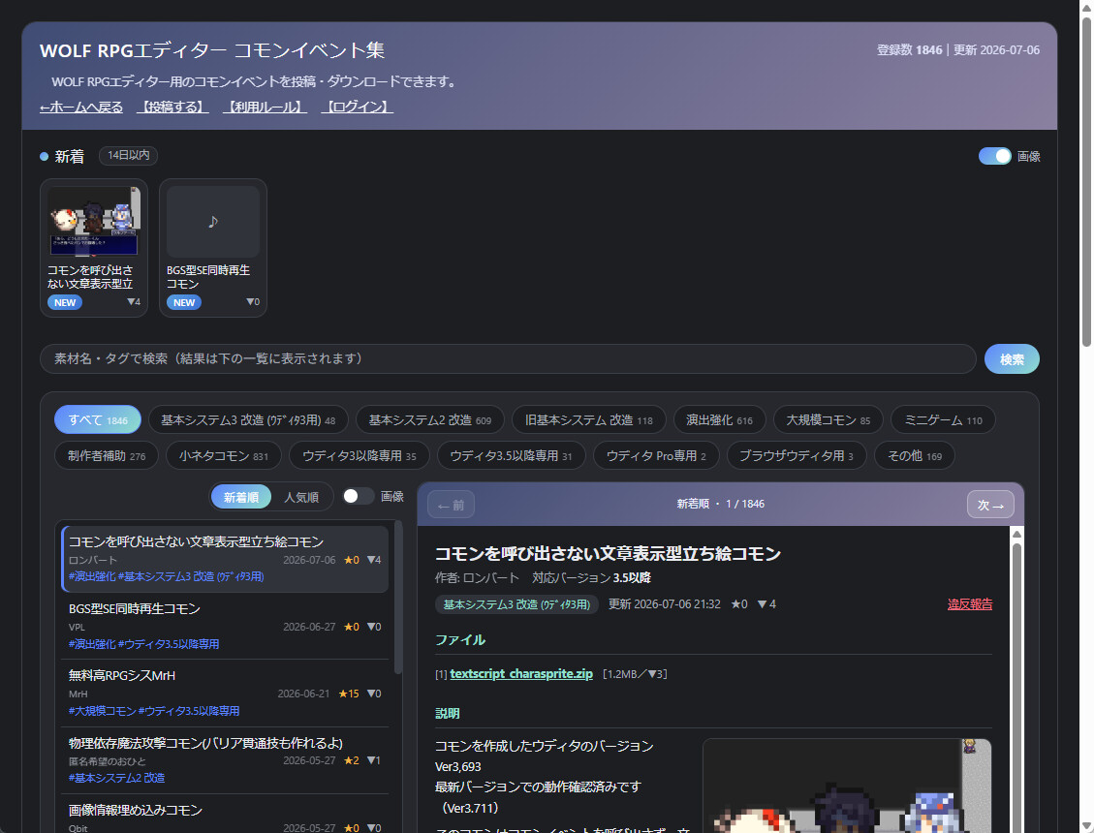Select list row 画像情報埋め込みコモン
Image resolution: width=1094 pixels, height=833 pixels.
(x=225, y=817)
